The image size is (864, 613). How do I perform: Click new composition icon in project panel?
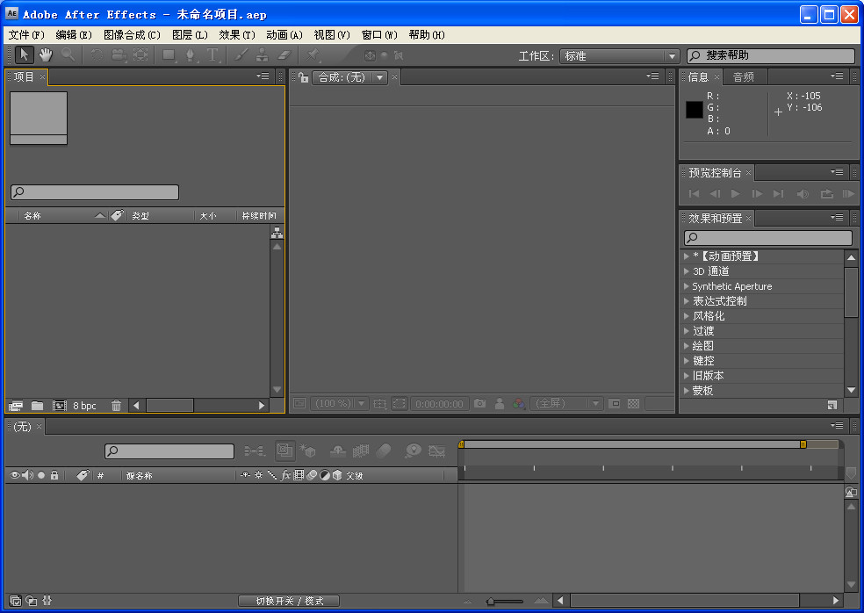[x=60, y=406]
